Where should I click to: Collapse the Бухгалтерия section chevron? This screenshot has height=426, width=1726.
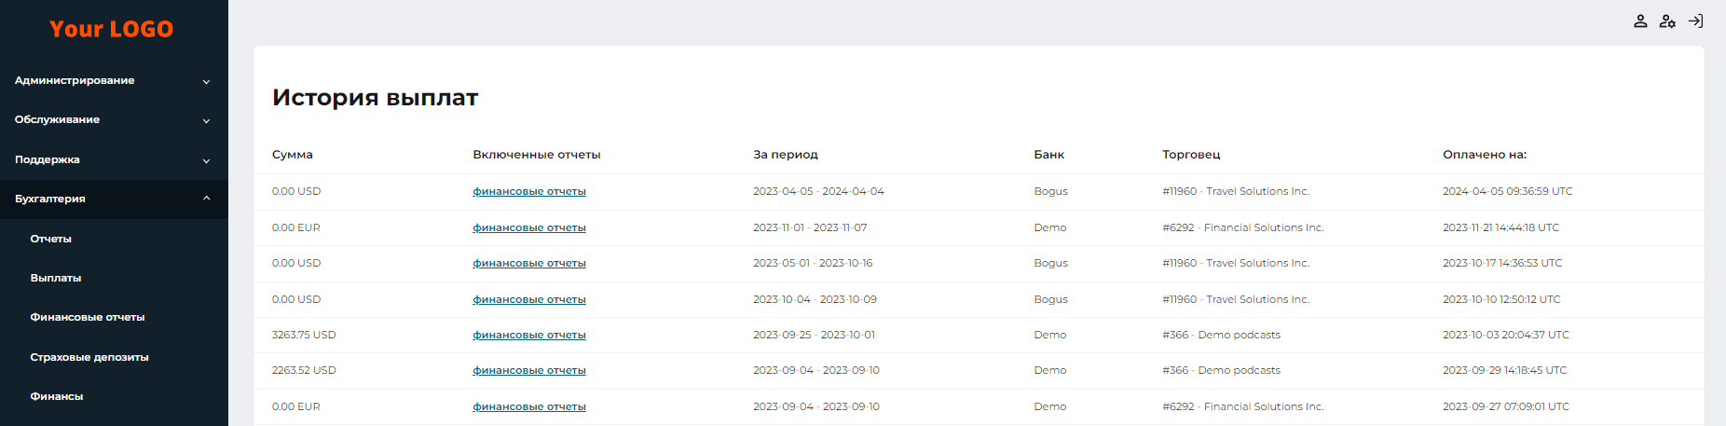206,199
